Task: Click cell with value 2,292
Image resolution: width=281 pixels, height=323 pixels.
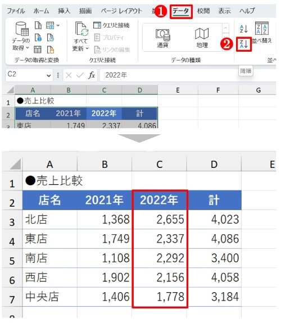Action: [159, 258]
